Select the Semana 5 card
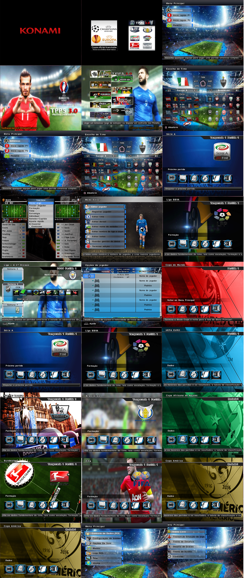 (x=13, y=275)
